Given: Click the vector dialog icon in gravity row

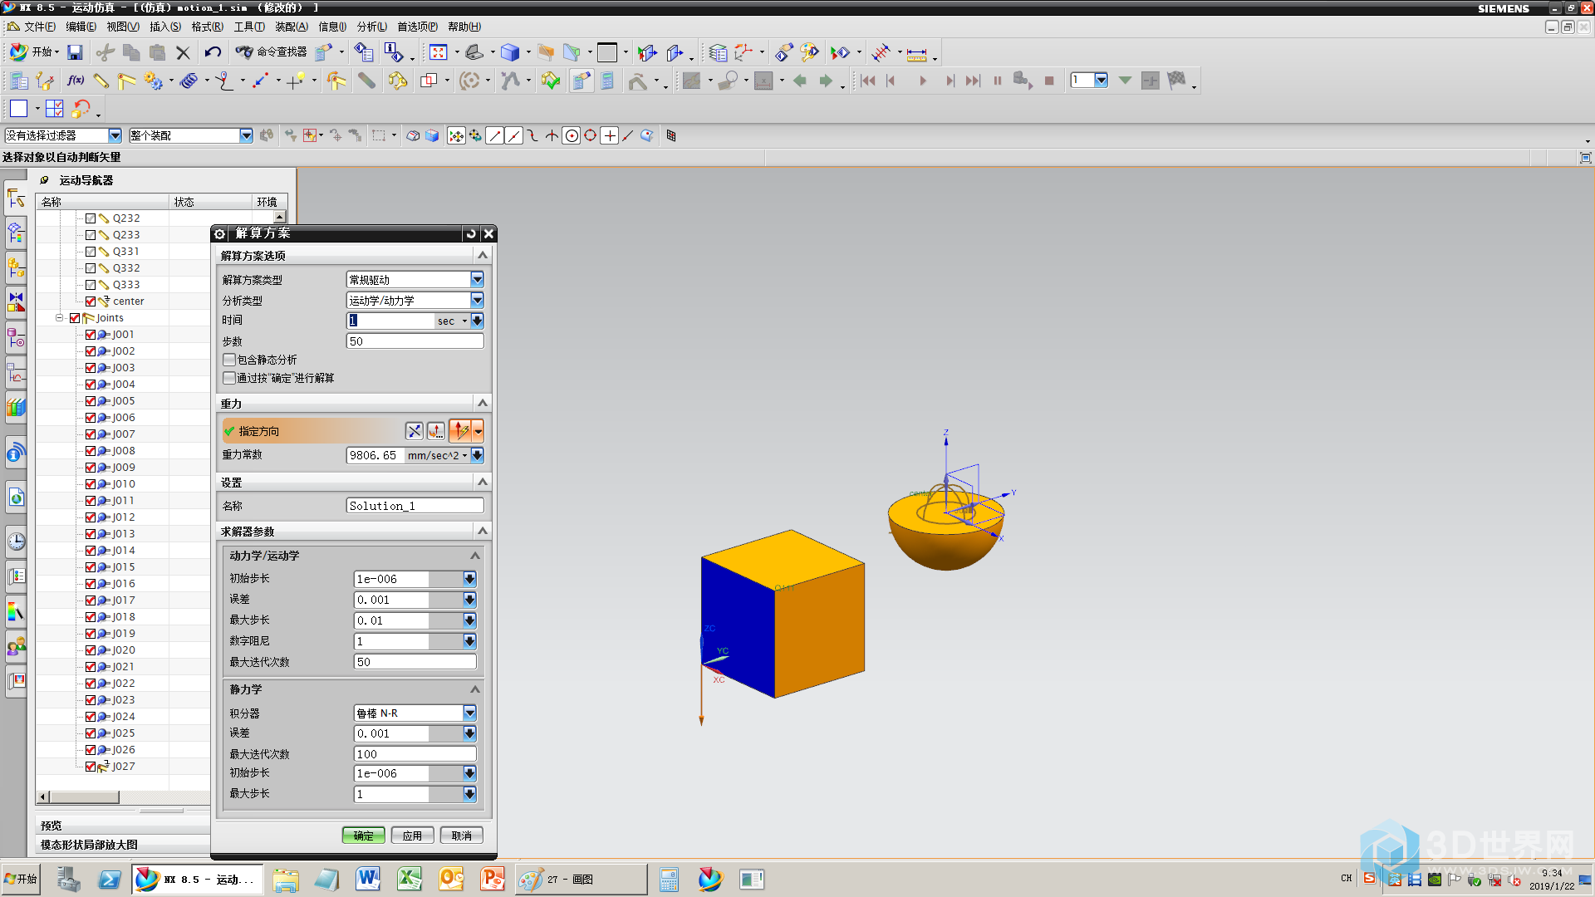Looking at the screenshot, I should 436,431.
